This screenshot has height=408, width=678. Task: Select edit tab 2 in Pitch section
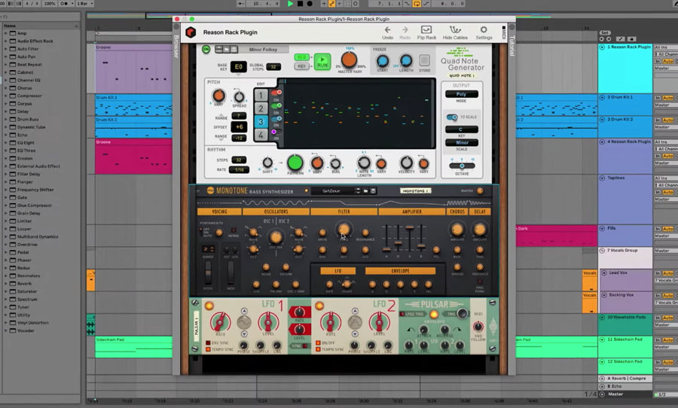pos(261,108)
